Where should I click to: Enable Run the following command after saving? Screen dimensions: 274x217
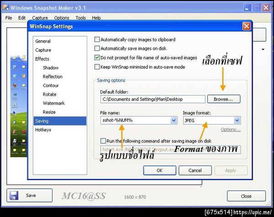103,141
